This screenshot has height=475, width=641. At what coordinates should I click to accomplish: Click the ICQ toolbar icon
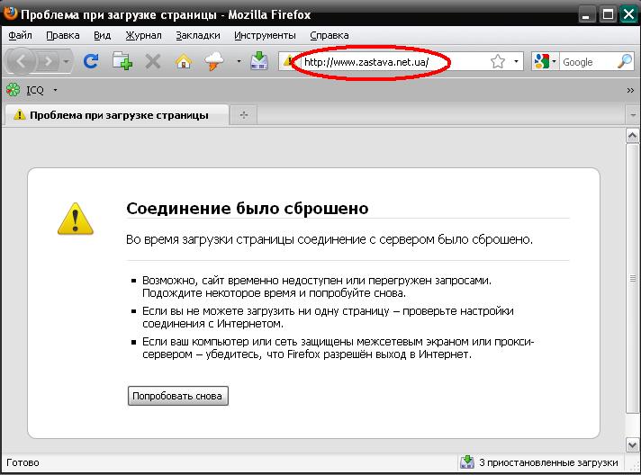14,90
